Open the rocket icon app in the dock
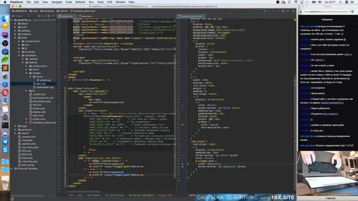Image resolution: width=358 pixels, height=201 pixels. click(5, 76)
